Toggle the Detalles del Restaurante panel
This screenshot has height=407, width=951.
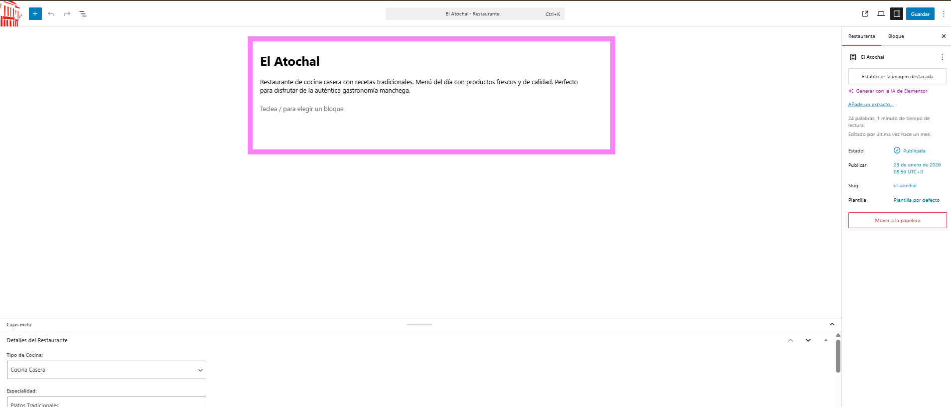[x=825, y=340]
